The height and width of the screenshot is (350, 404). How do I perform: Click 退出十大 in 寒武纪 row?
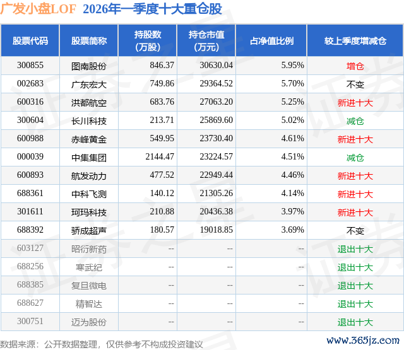click(x=355, y=267)
